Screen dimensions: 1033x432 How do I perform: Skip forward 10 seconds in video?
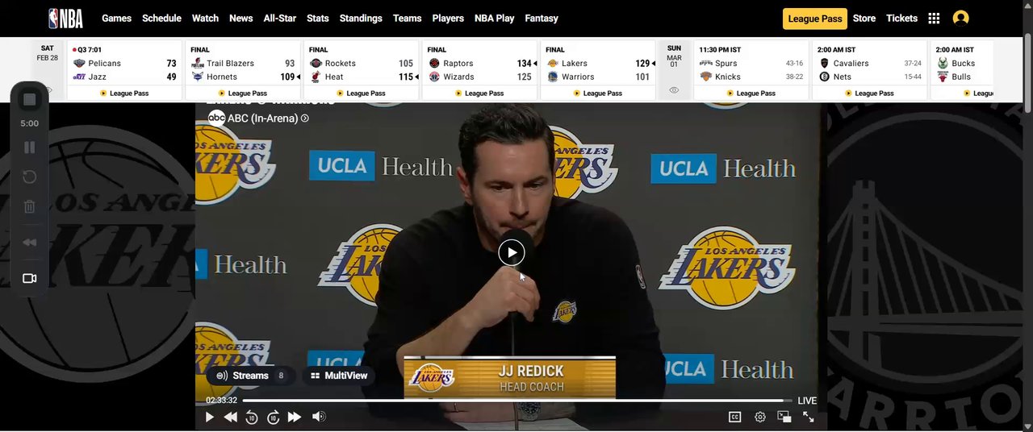click(273, 417)
